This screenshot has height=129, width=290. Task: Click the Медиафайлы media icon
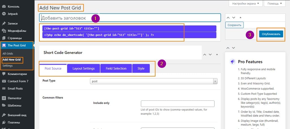pos(4,31)
